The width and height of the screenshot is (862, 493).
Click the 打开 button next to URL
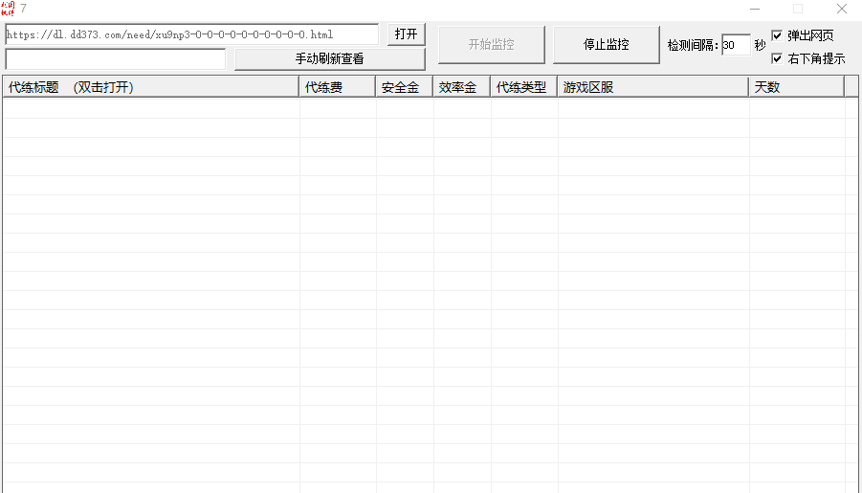(407, 34)
